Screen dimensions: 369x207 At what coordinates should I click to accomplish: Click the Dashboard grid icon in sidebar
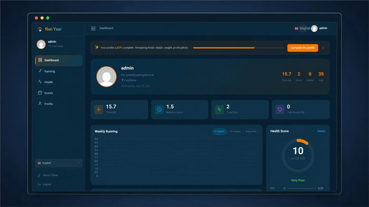point(40,60)
